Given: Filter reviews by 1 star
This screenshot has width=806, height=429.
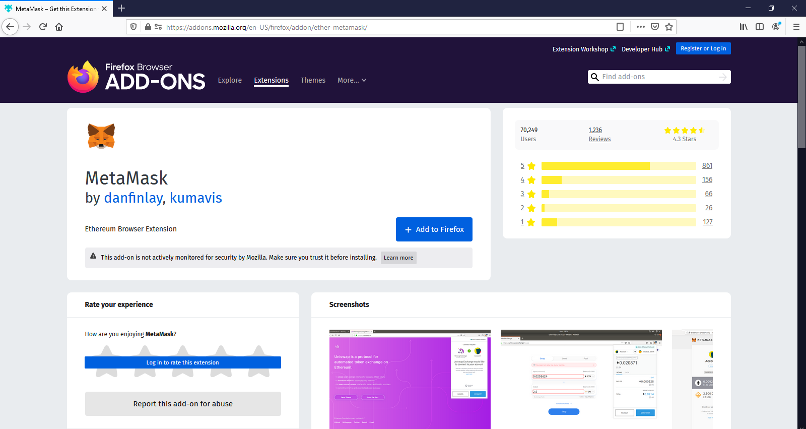Looking at the screenshot, I should pos(528,222).
